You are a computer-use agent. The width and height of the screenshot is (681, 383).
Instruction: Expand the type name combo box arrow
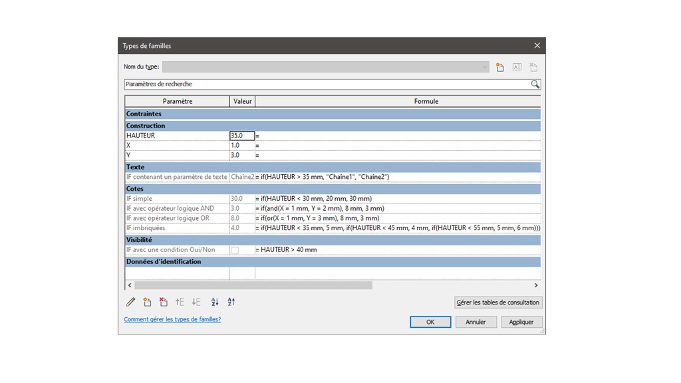[485, 66]
